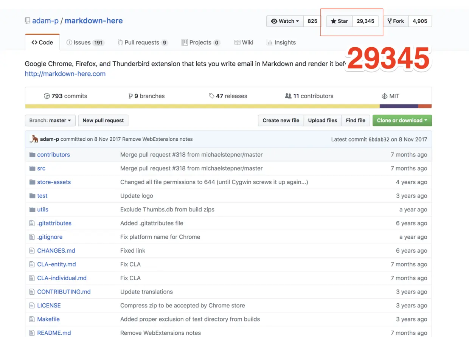Image resolution: width=469 pixels, height=337 pixels.
Task: Click Create new file button
Action: (x=281, y=120)
